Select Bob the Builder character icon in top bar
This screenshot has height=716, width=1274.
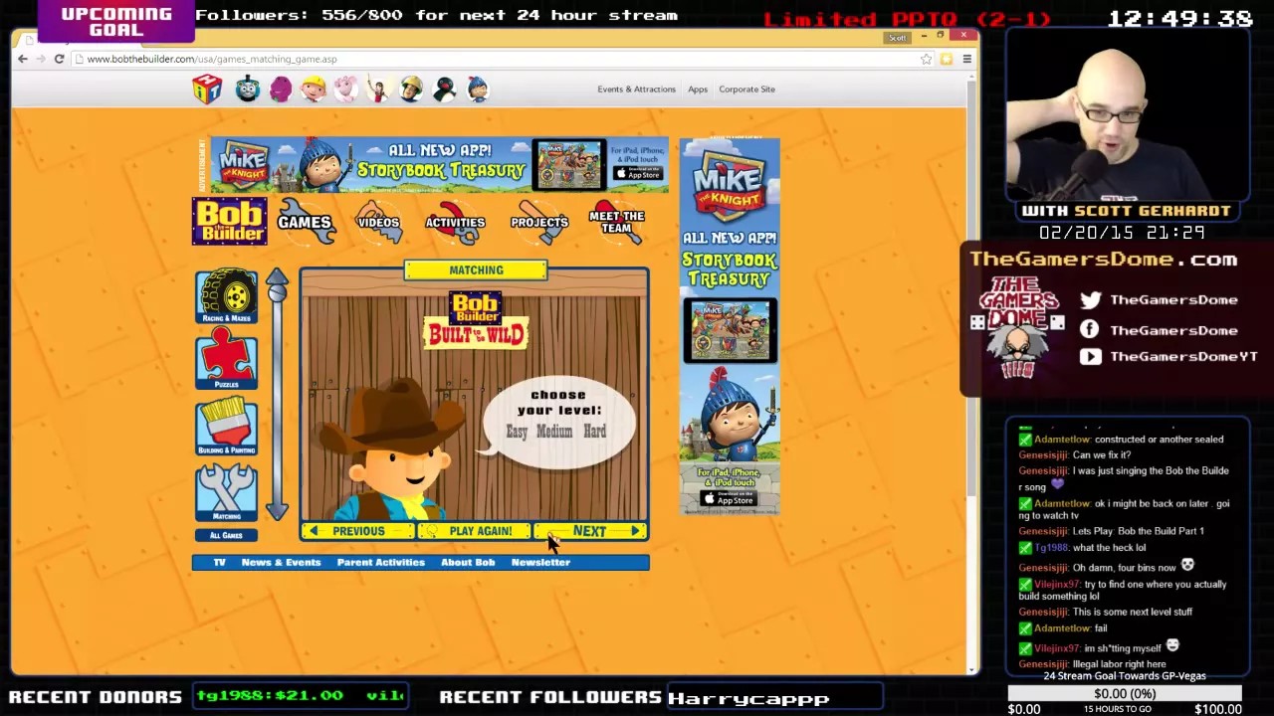pos(314,89)
